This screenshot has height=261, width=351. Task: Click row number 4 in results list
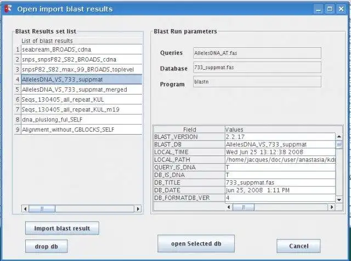[x=18, y=79]
